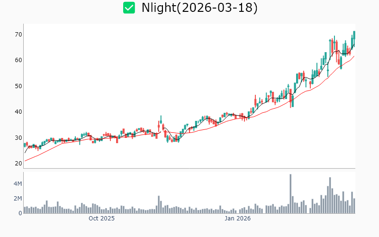379x237 pixels.
Task: Click the tallest volume bar in the volume panel
Action: click(290, 194)
